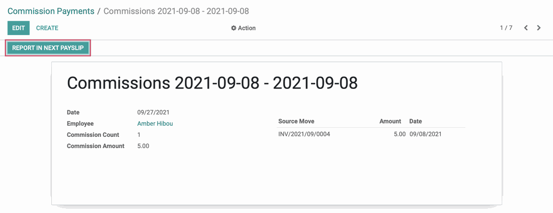The width and height of the screenshot is (553, 213).
Task: Click Report In Next Payslip button
Action: click(48, 48)
